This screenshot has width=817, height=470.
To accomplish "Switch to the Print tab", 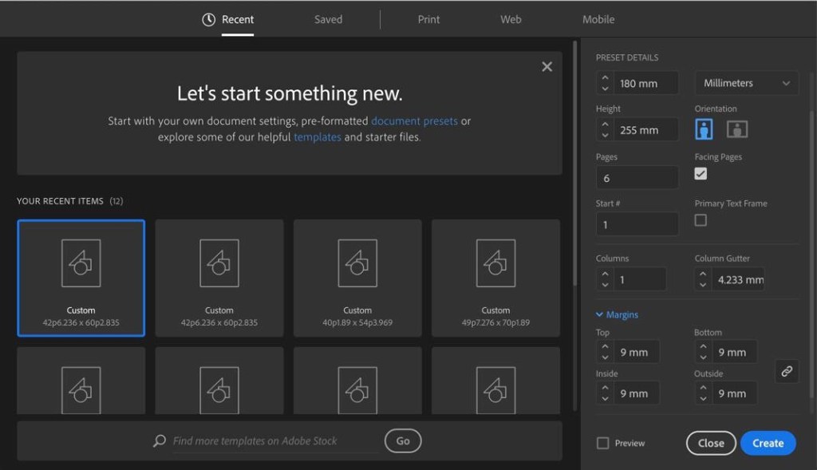I will pyautogui.click(x=428, y=20).
